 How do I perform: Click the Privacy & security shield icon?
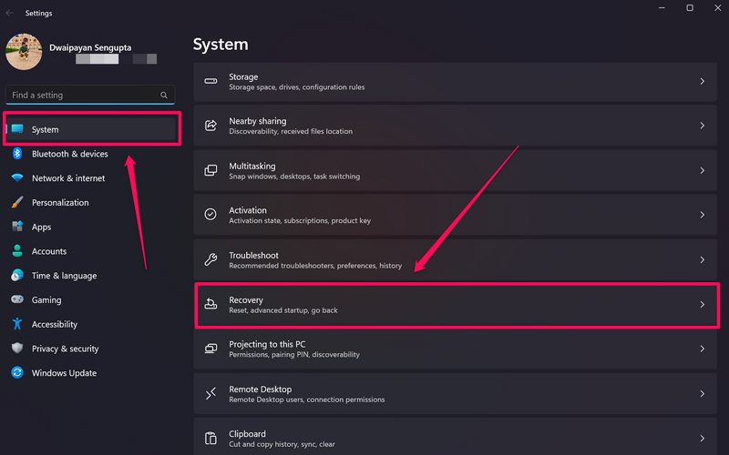coord(17,349)
